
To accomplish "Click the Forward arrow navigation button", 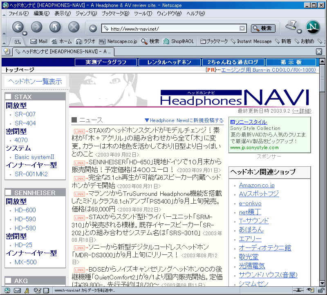I will [x=36, y=27].
